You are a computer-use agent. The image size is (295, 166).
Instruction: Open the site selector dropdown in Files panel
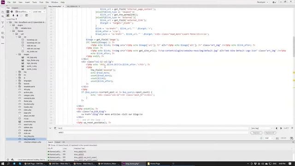(23, 12)
